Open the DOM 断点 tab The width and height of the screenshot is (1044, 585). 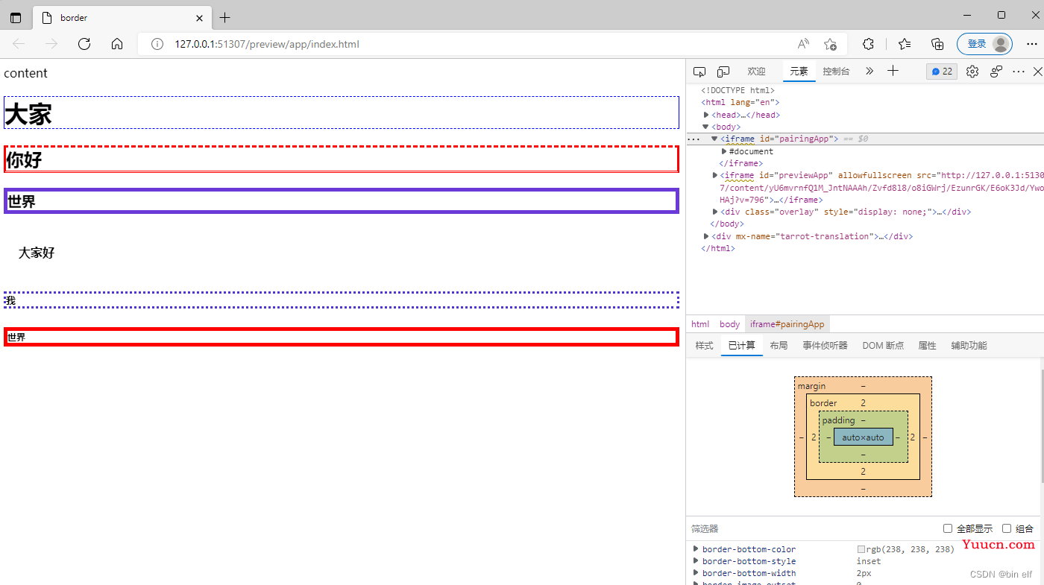(883, 346)
